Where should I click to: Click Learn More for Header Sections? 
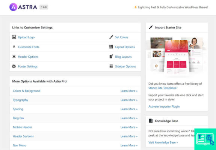pos(129,136)
